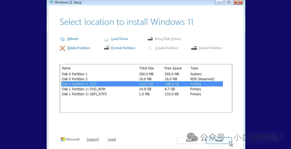Click the 132.0 KB free space cell
The width and height of the screenshot is (291, 149).
pyautogui.click(x=171, y=94)
